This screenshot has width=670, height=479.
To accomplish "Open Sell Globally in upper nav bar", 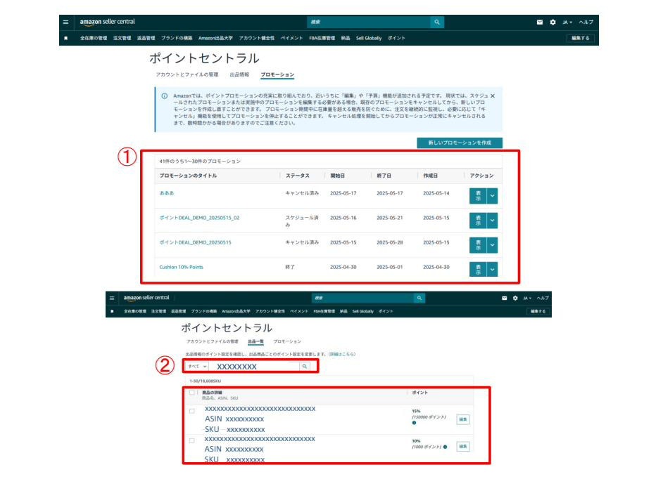I will pos(369,38).
